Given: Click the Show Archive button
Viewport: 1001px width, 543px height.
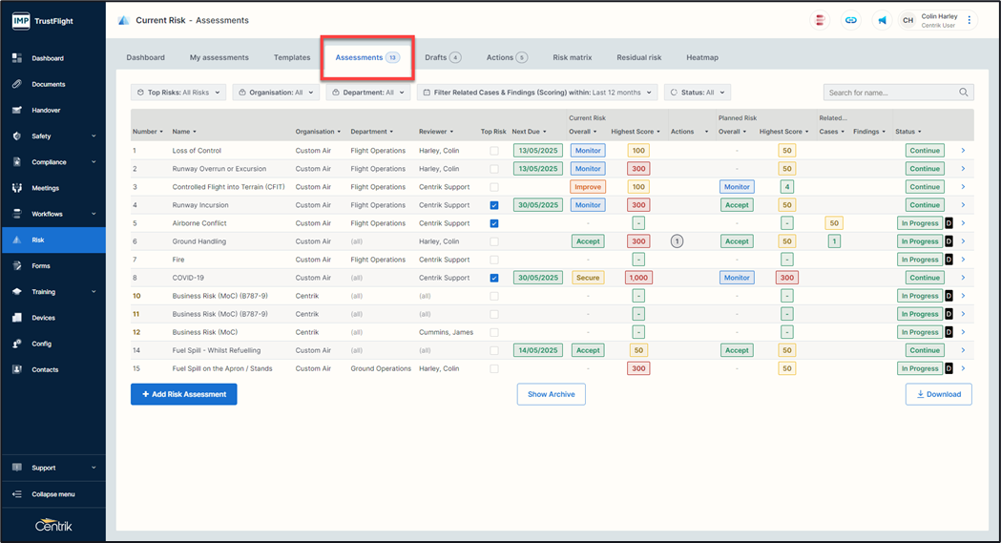Looking at the screenshot, I should (x=552, y=394).
